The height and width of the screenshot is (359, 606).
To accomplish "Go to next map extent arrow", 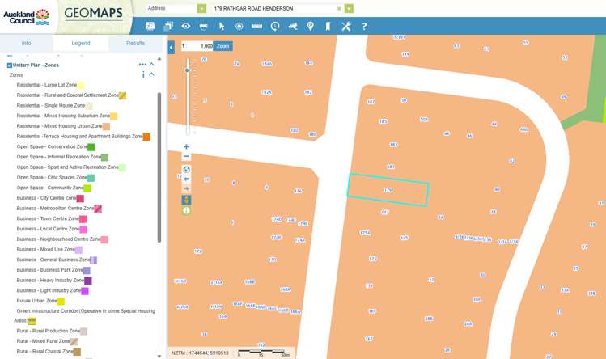I will [x=186, y=188].
